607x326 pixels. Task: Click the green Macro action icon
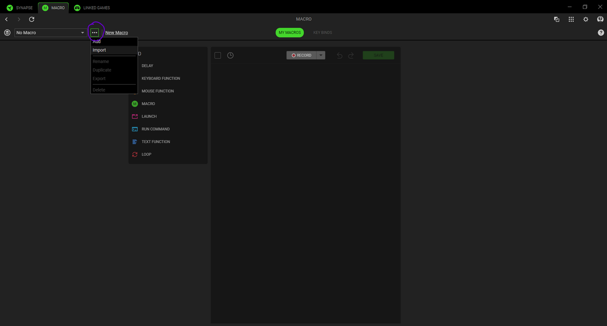click(x=135, y=104)
